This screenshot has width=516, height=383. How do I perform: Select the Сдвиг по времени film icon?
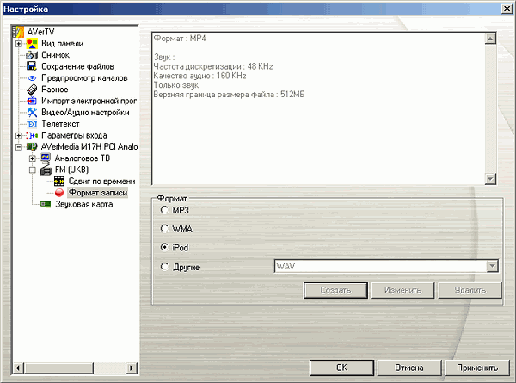pyautogui.click(x=60, y=182)
